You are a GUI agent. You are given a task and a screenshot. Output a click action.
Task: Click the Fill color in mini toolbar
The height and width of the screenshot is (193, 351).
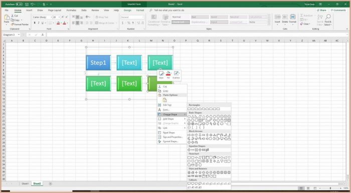click(x=168, y=73)
